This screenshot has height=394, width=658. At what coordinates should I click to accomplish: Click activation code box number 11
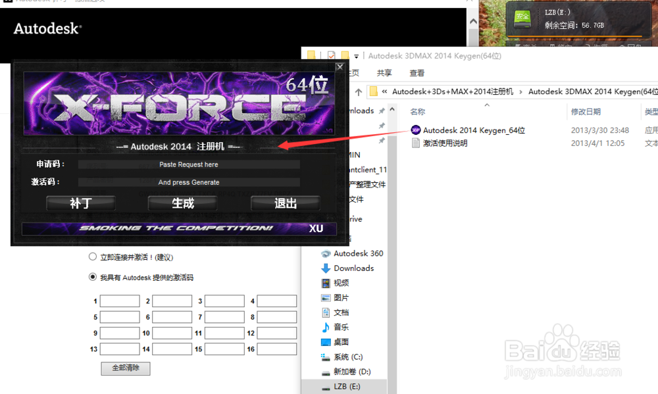224,333
